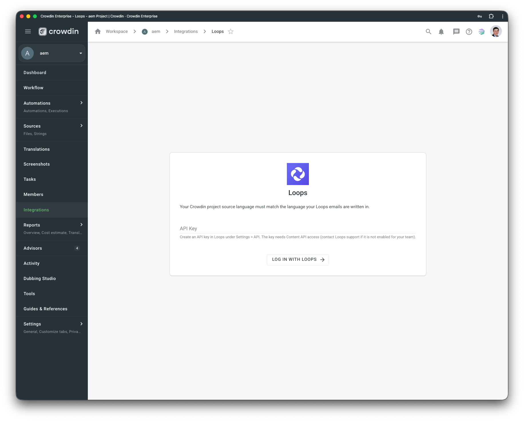Open the messages chat icon

pos(456,32)
